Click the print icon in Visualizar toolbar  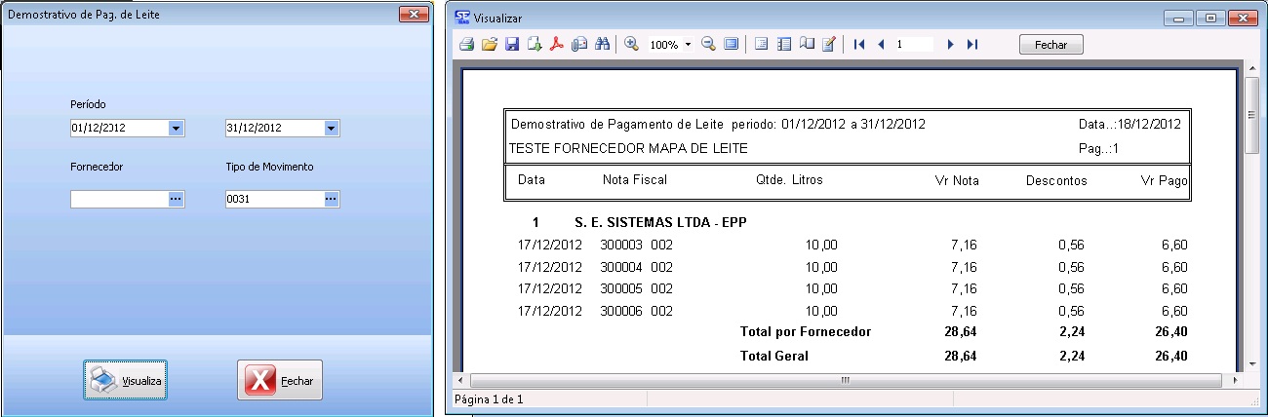(467, 45)
